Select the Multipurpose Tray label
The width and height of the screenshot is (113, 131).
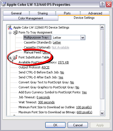[x=37, y=37]
